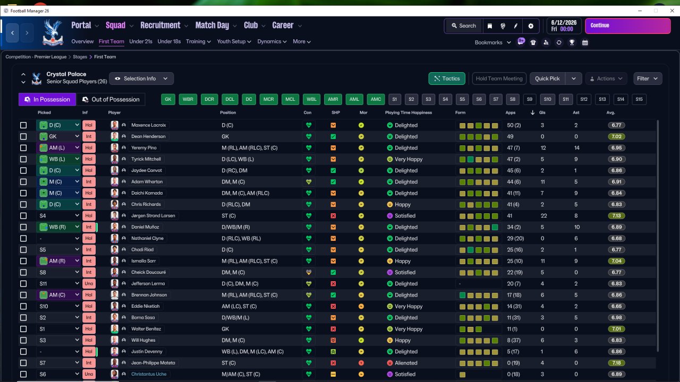Open the Overview tab
The image size is (680, 382).
pos(82,41)
